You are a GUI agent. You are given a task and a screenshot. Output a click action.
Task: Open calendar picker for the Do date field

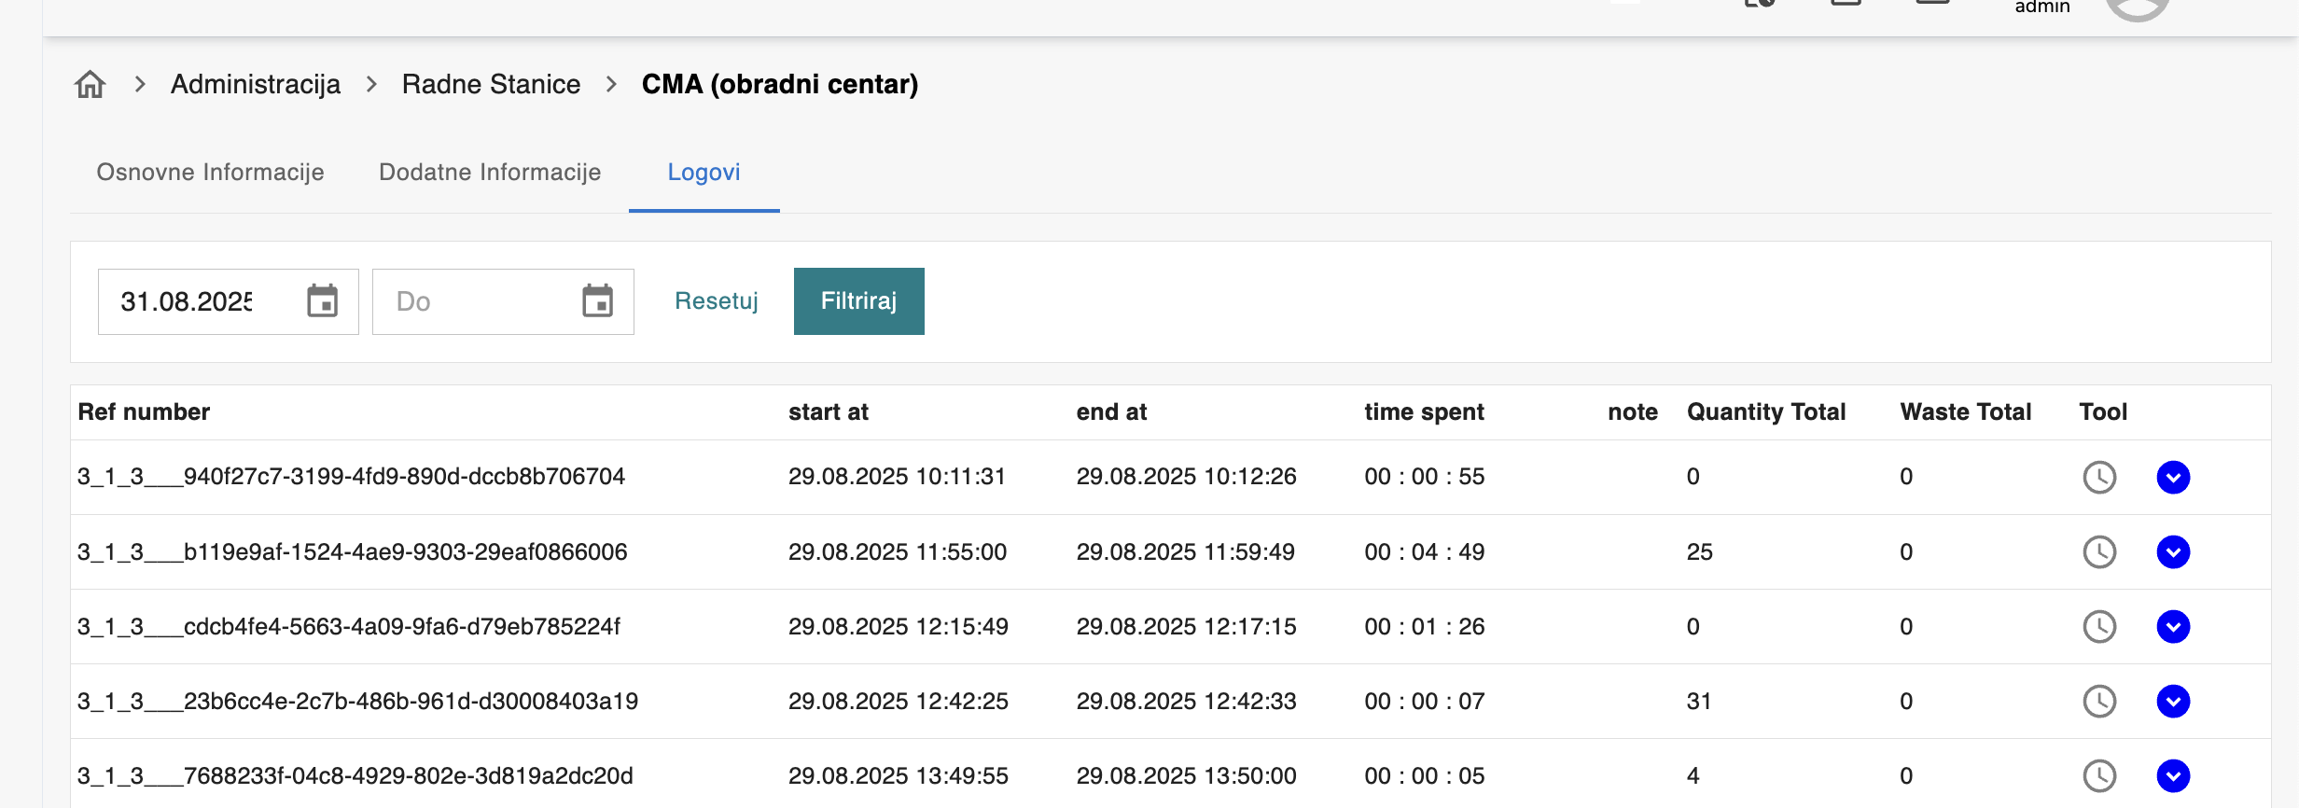(597, 301)
